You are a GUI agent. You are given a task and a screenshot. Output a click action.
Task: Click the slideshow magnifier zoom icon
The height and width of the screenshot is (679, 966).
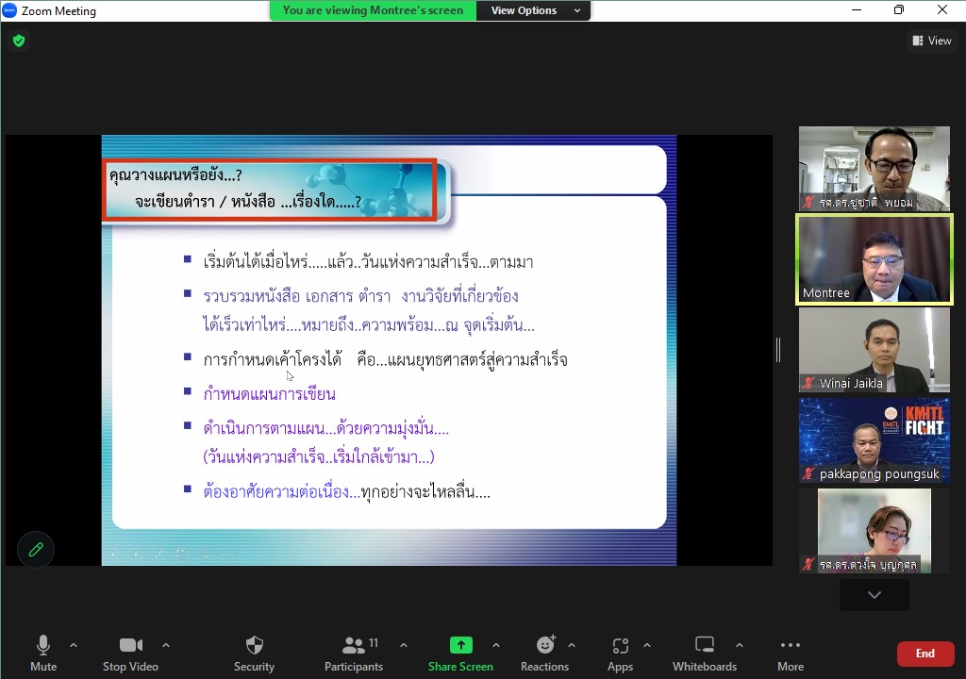coord(205,554)
